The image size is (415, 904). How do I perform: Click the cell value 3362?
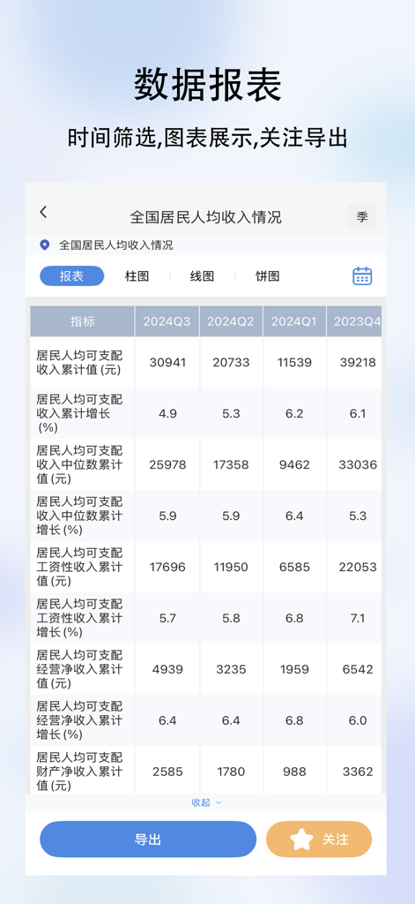coord(358,772)
